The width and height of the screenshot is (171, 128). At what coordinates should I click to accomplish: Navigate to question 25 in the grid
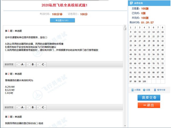[131, 41]
